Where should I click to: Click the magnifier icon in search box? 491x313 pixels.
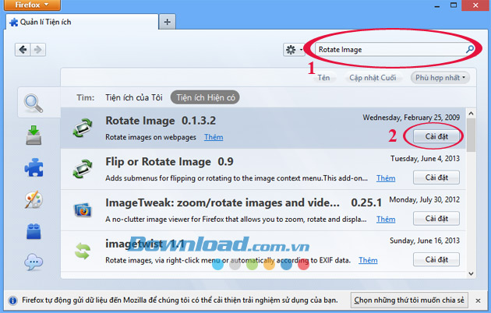point(470,49)
